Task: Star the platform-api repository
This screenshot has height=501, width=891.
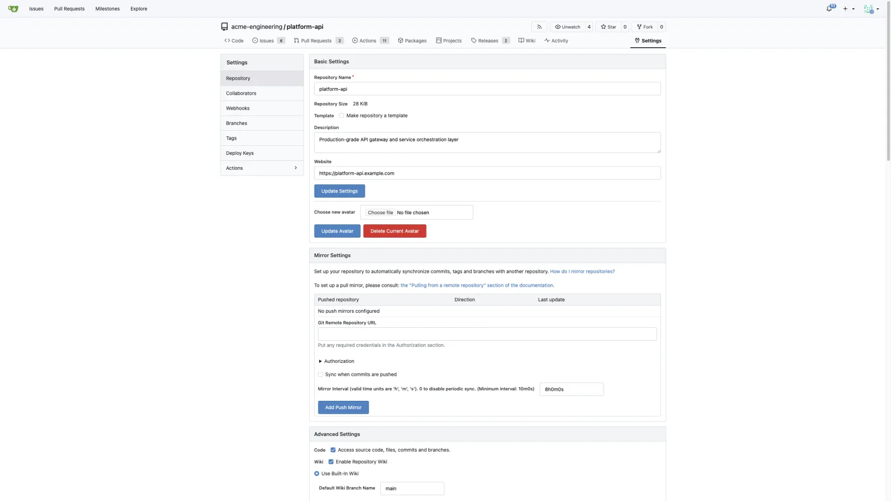Action: pyautogui.click(x=608, y=27)
